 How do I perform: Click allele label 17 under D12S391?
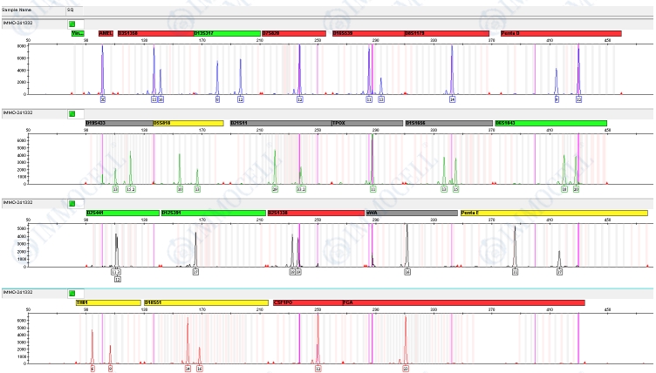click(195, 272)
